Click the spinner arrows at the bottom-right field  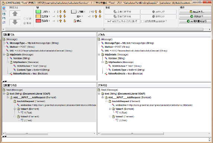click(x=210, y=140)
